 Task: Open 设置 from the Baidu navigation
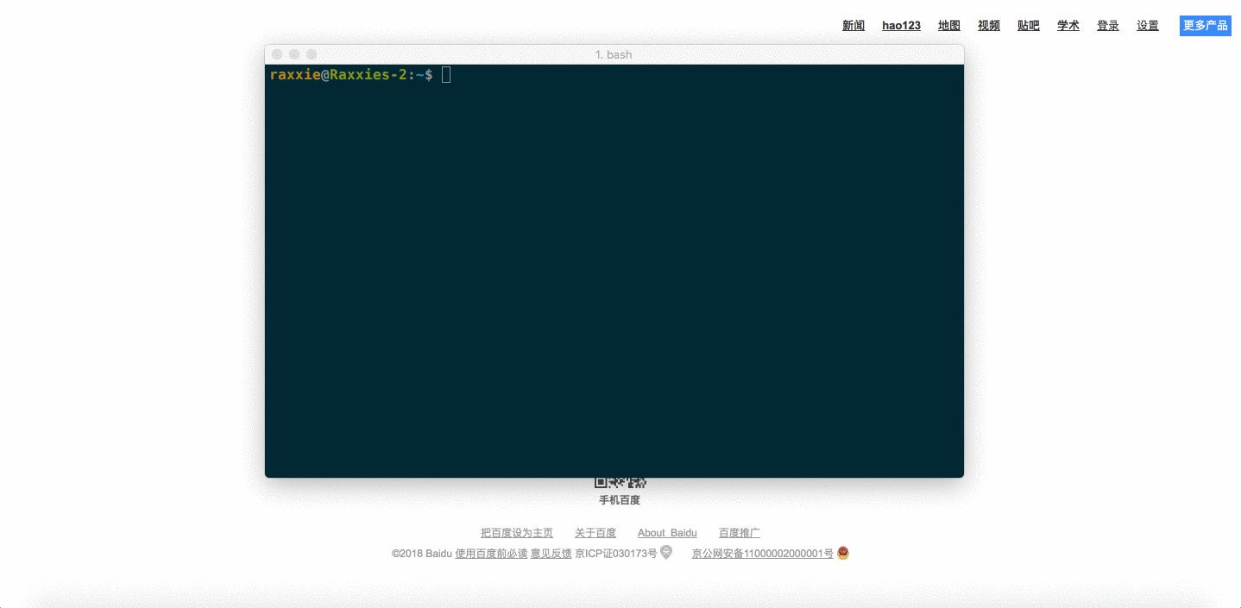pyautogui.click(x=1148, y=25)
